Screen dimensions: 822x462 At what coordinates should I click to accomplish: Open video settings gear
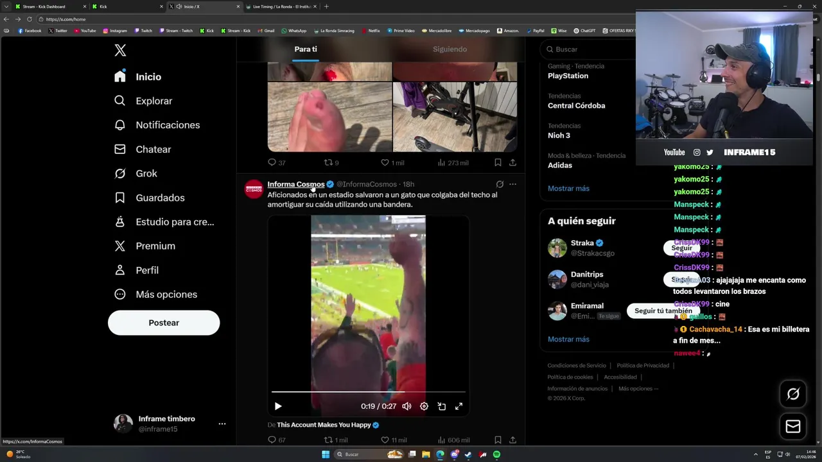tap(424, 406)
